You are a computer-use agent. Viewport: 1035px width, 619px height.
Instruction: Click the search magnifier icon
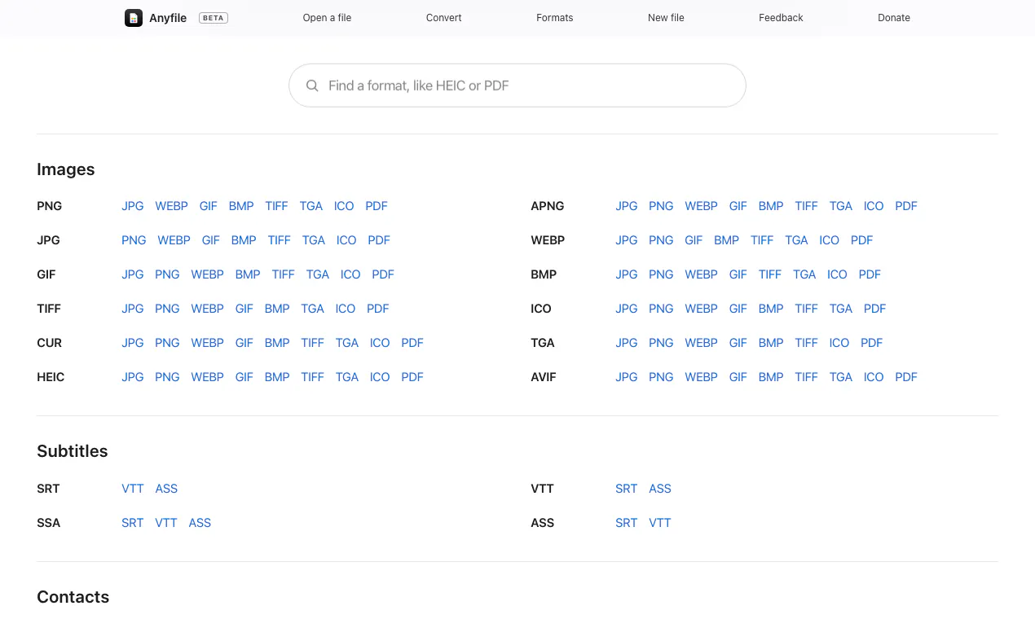(312, 86)
